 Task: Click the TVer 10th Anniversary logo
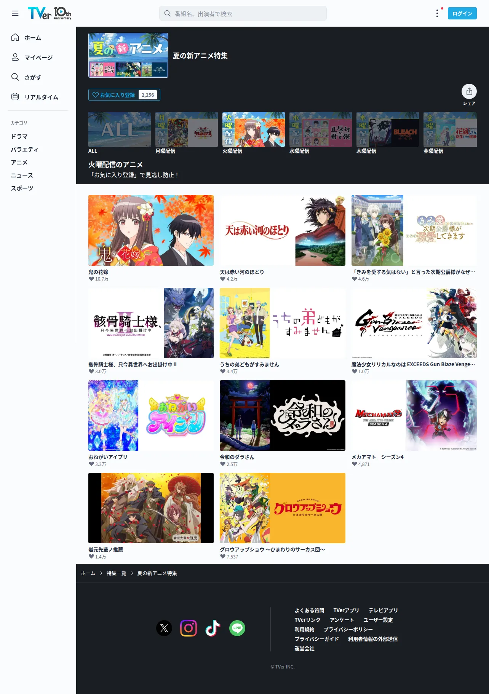click(x=50, y=13)
